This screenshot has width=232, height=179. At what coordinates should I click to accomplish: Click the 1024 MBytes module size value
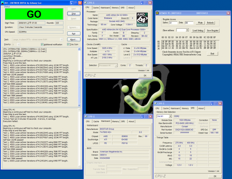pos(185,120)
